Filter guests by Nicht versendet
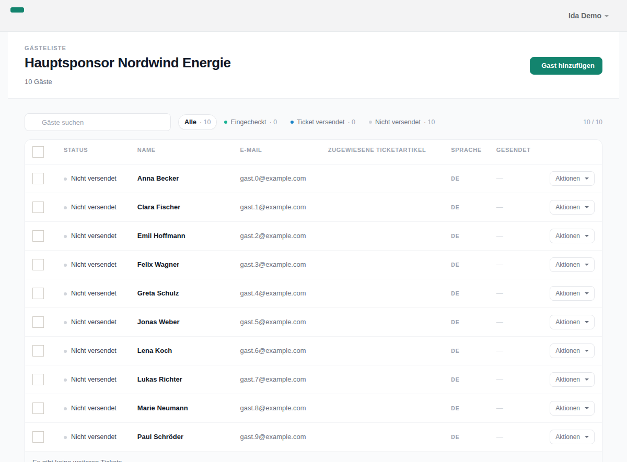The height and width of the screenshot is (462, 627). (402, 122)
